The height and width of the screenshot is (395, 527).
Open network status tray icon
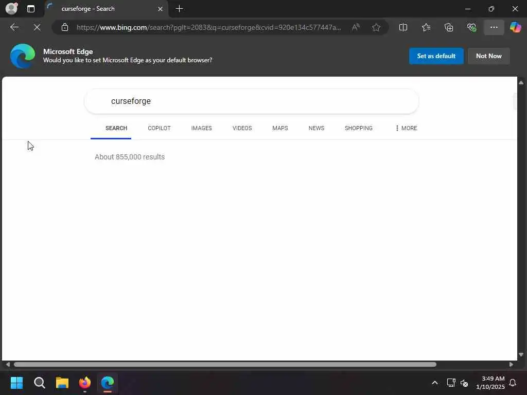(451, 383)
